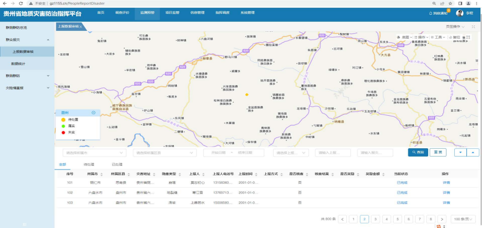Open the 调查评价 top menu

pos(122,13)
